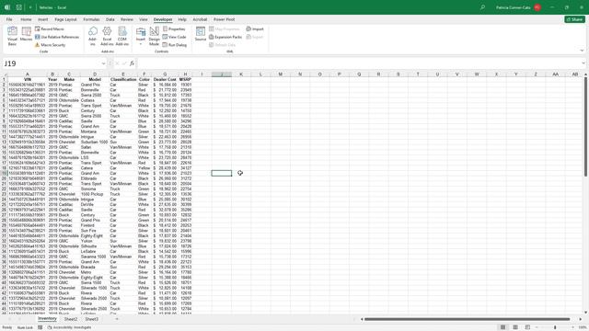Click the MSRP header cell

pos(185,80)
